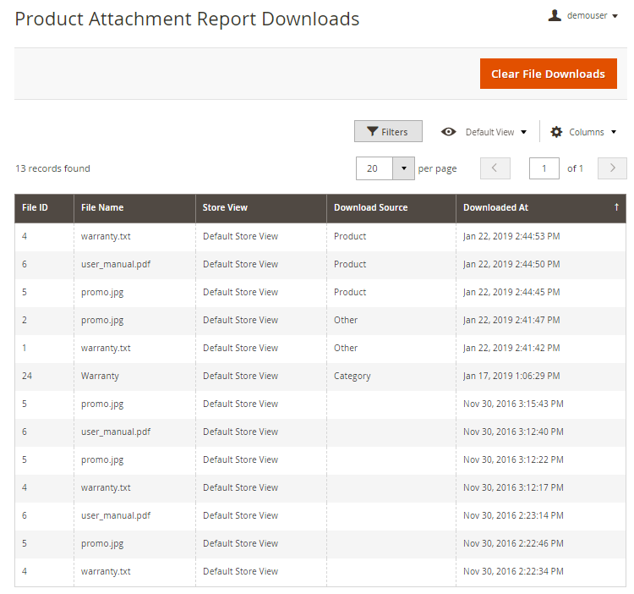The image size is (634, 594).
Task: Click the gear icon beside Columns
Action: pyautogui.click(x=556, y=132)
